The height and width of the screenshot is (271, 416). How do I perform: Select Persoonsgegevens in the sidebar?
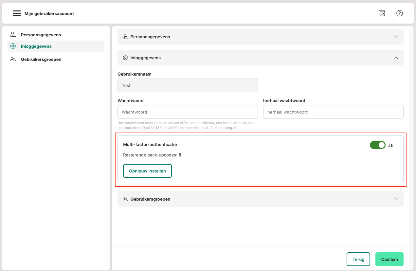tap(41, 35)
